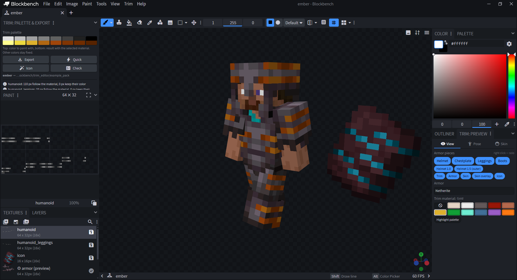Select the Draw Shape tool
The height and width of the screenshot is (280, 517).
pyautogui.click(x=160, y=23)
